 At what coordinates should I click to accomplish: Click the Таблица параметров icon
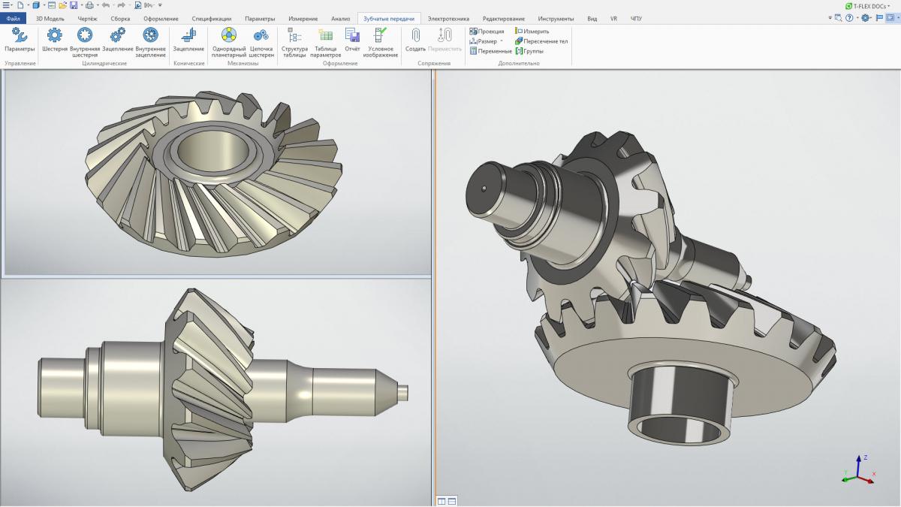(326, 35)
